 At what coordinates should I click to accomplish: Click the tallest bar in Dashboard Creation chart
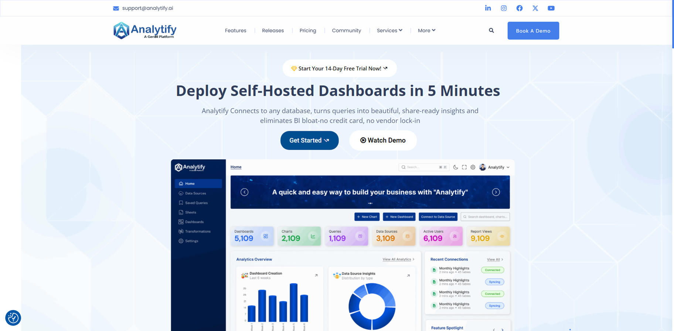[294, 303]
